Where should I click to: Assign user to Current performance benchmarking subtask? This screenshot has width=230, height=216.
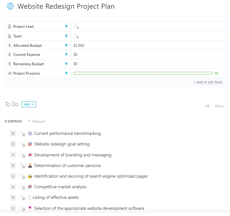[x=22, y=133]
